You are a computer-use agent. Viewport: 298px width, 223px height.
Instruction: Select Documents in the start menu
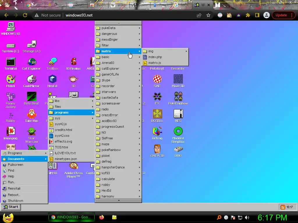(x=24, y=159)
